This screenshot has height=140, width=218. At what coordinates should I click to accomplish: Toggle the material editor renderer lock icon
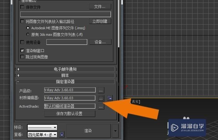110,98
